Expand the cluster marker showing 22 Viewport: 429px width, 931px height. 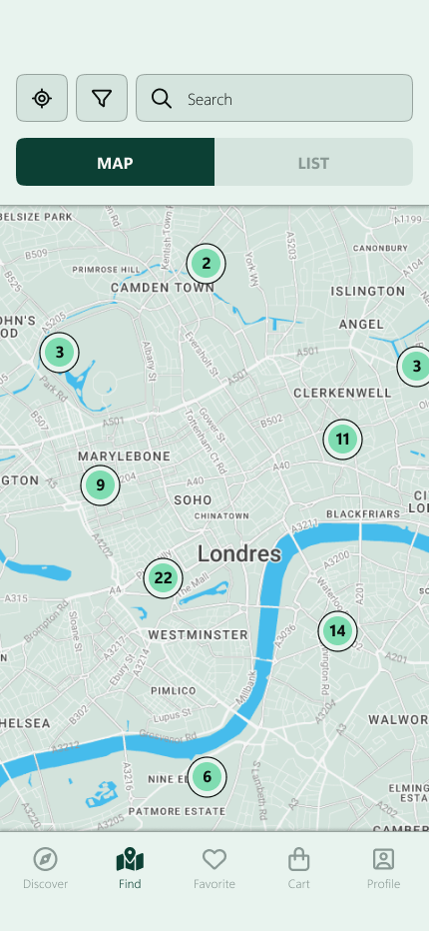(x=164, y=577)
